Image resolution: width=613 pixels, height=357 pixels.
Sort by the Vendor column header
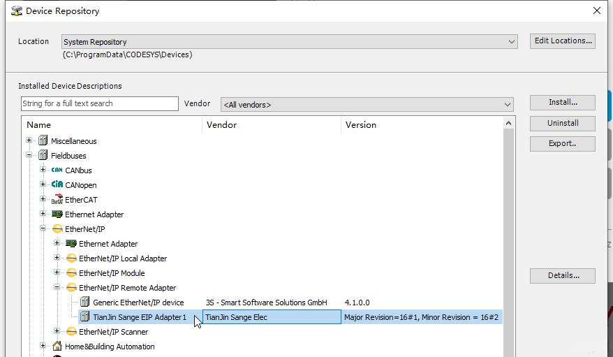tap(272, 125)
